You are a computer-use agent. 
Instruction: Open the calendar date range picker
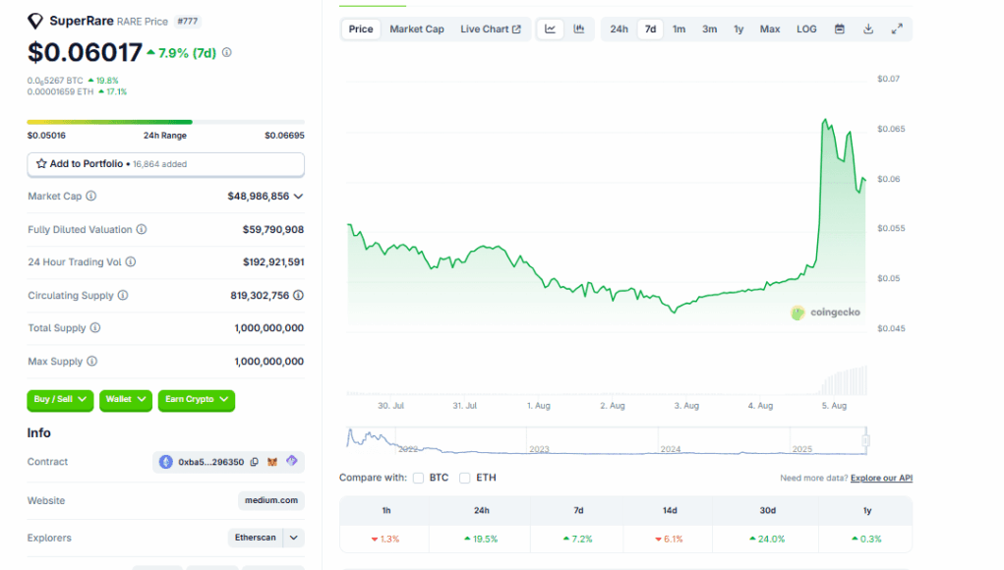point(840,28)
